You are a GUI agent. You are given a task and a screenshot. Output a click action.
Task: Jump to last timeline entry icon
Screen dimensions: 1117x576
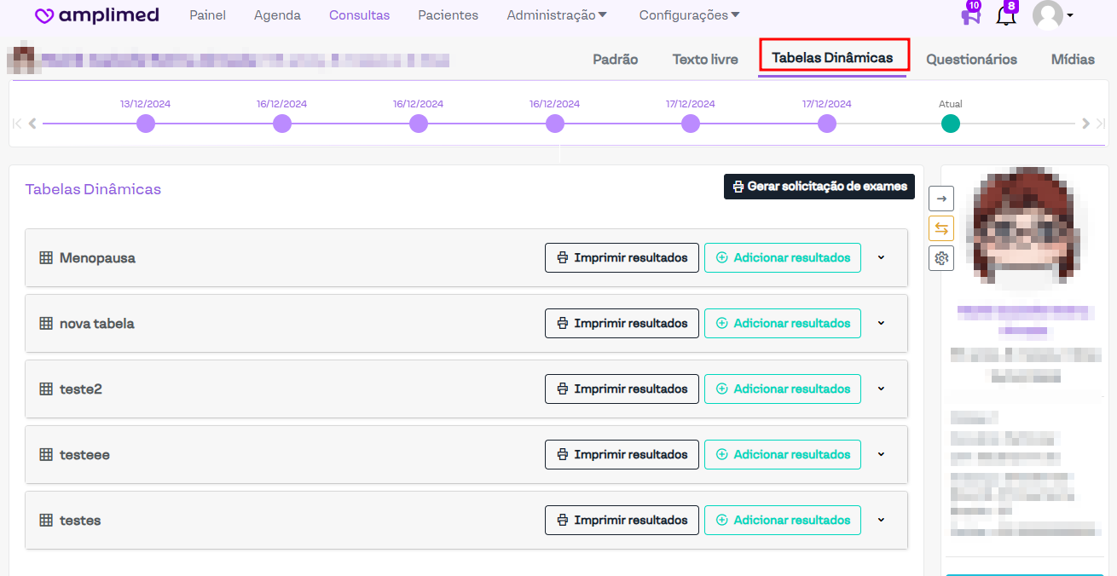(x=1101, y=124)
